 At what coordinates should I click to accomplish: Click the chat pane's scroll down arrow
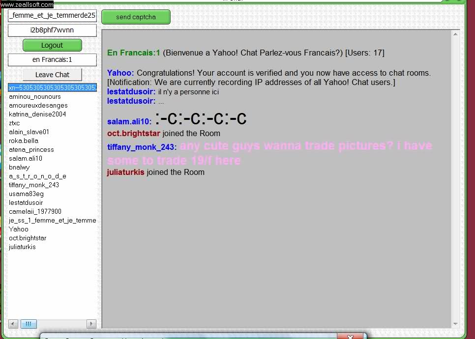click(456, 323)
